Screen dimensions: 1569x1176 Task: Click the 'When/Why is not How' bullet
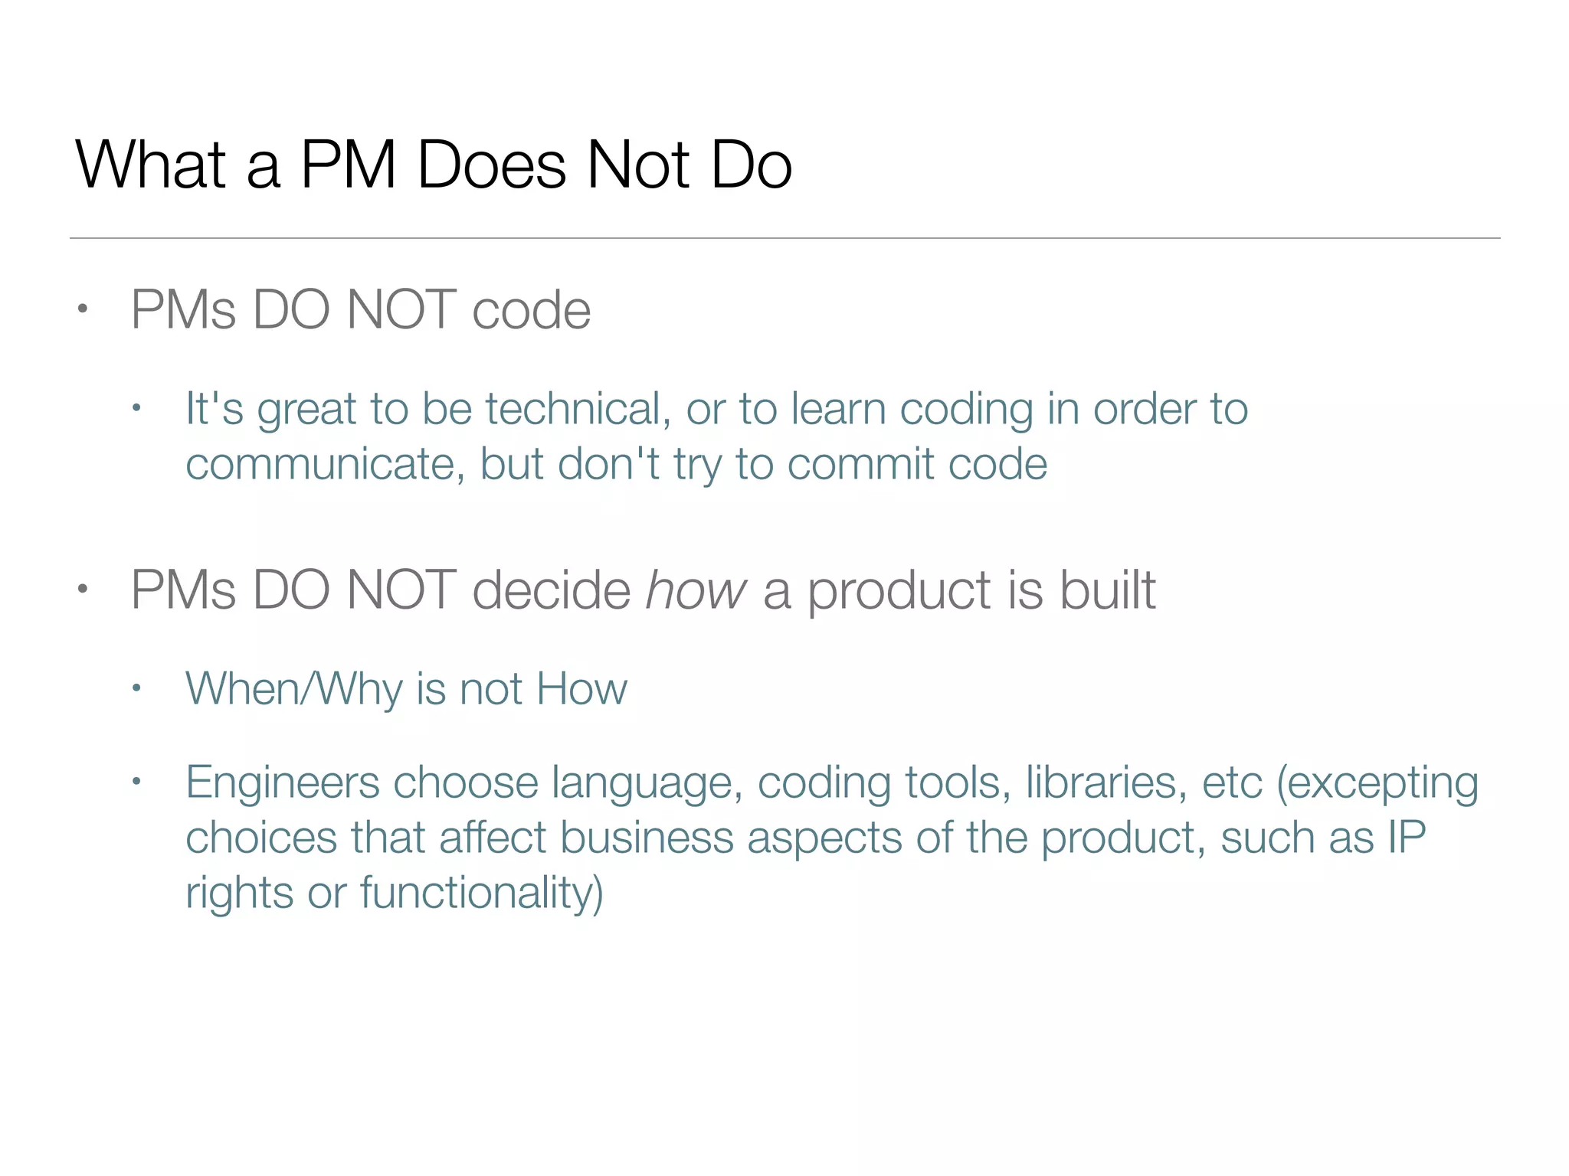[x=406, y=688]
